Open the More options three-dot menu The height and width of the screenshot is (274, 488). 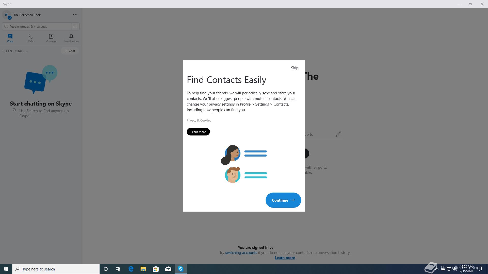coord(75,15)
